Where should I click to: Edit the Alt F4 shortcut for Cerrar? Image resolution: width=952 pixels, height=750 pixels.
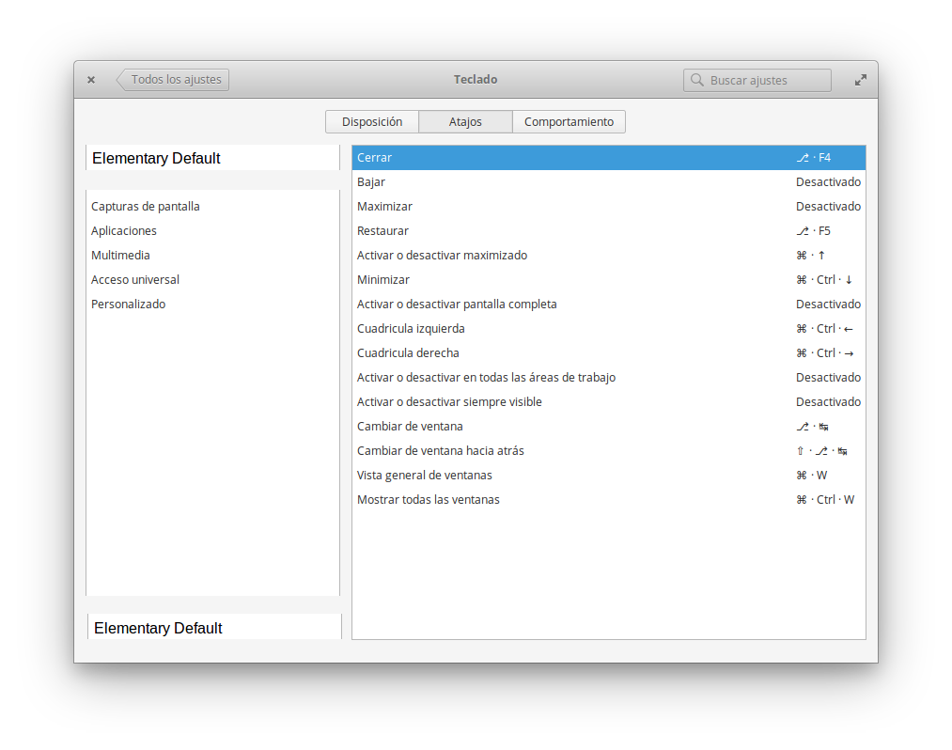click(x=814, y=157)
